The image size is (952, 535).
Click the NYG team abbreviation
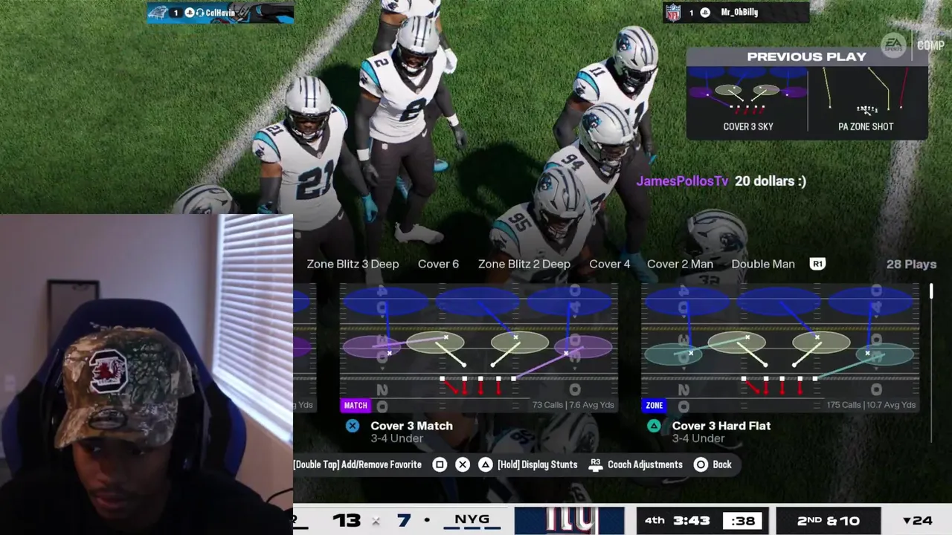click(x=472, y=520)
